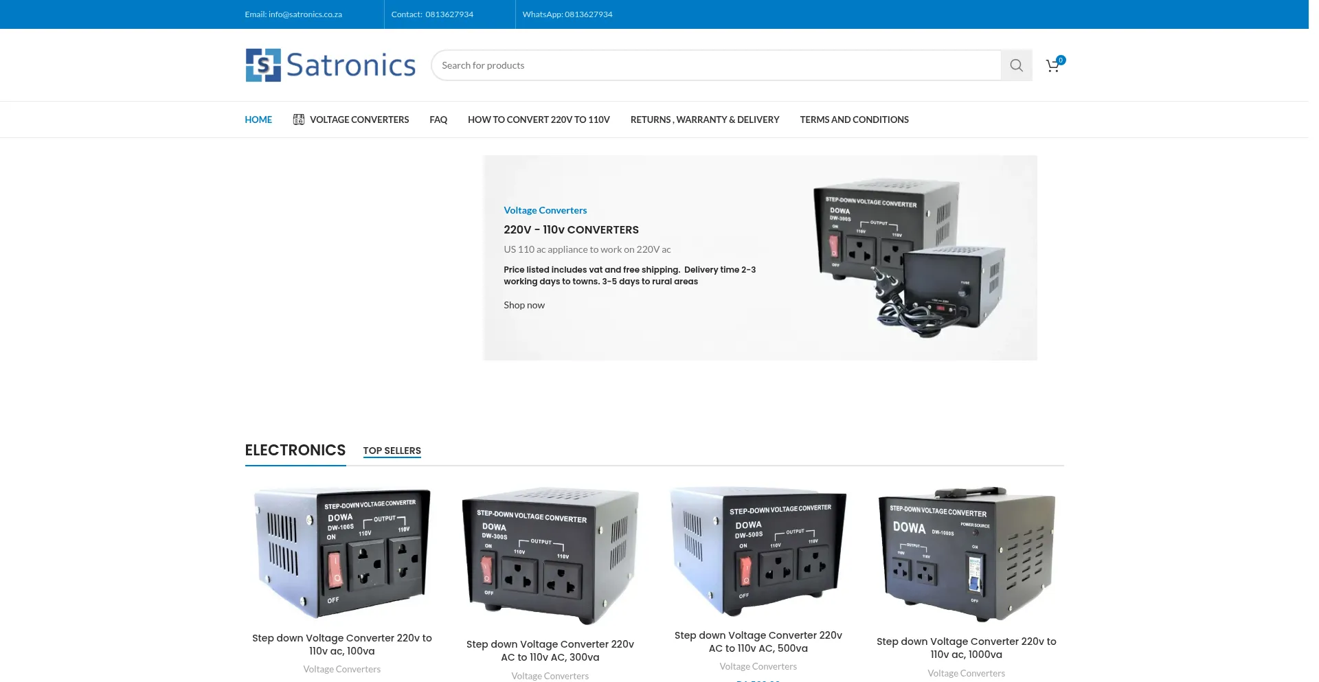Click the Satronics logo

pyautogui.click(x=330, y=65)
